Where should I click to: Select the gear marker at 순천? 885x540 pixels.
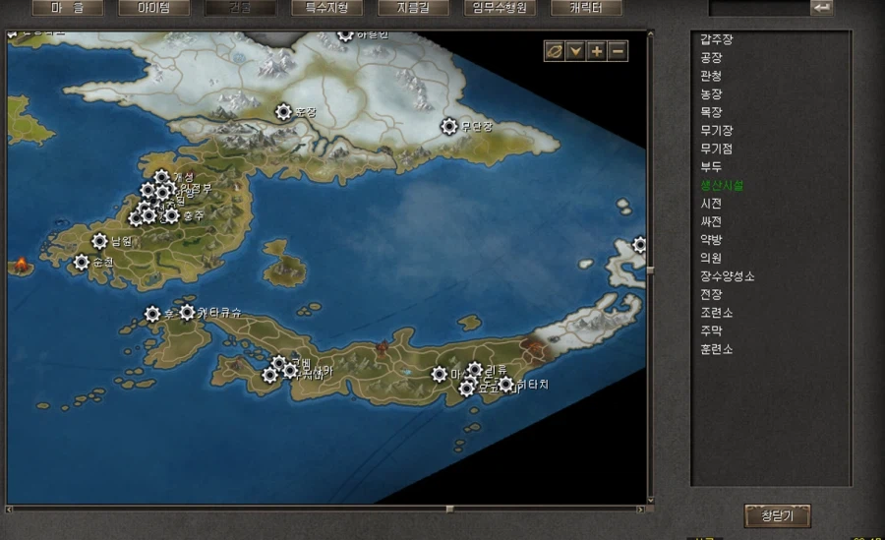pos(82,262)
